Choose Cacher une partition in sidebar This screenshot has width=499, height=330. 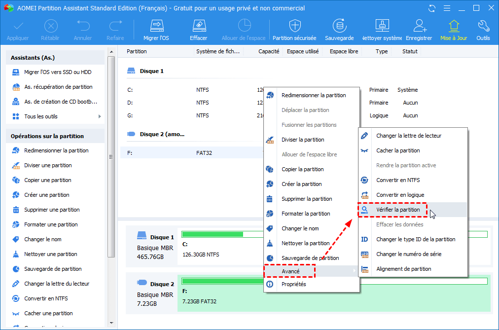point(55,313)
